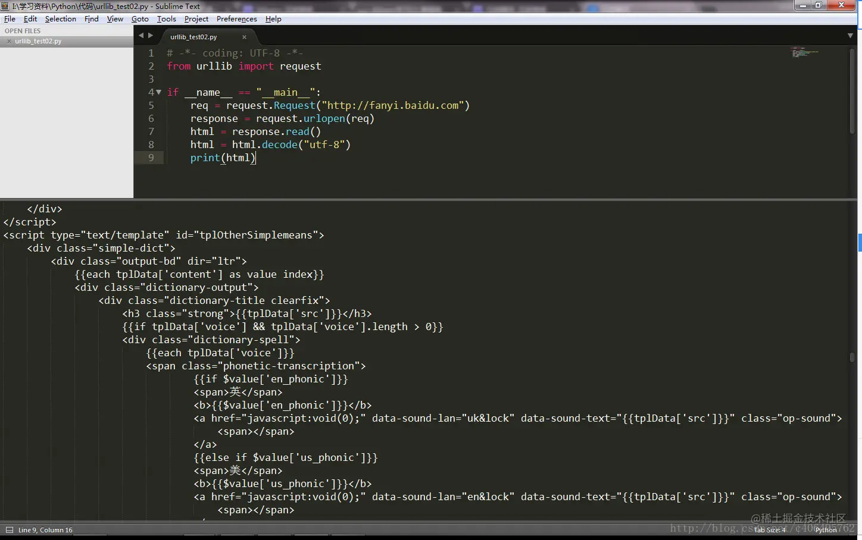862x540 pixels.
Task: Click the panel switcher icon in status bar
Action: coord(9,530)
